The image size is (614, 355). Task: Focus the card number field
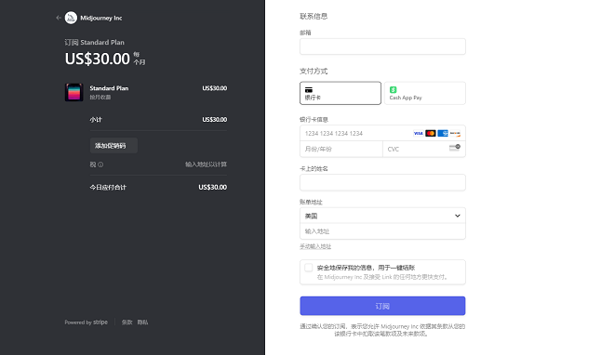coord(382,133)
